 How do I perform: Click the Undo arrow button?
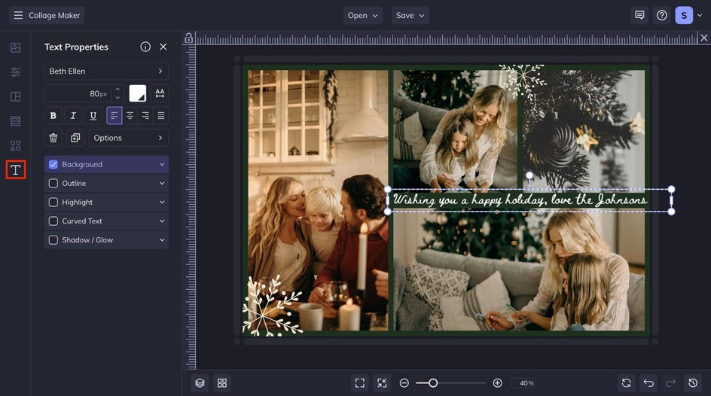(x=648, y=383)
